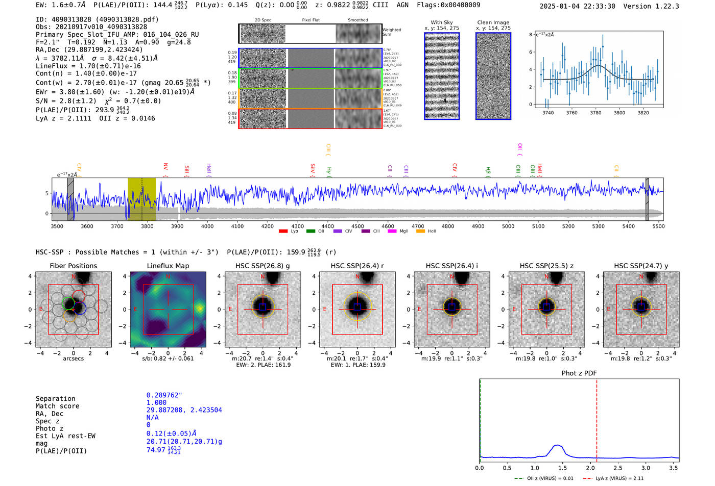
Task: Click the blue RA, Dec match coordinates
Action: coord(184,410)
